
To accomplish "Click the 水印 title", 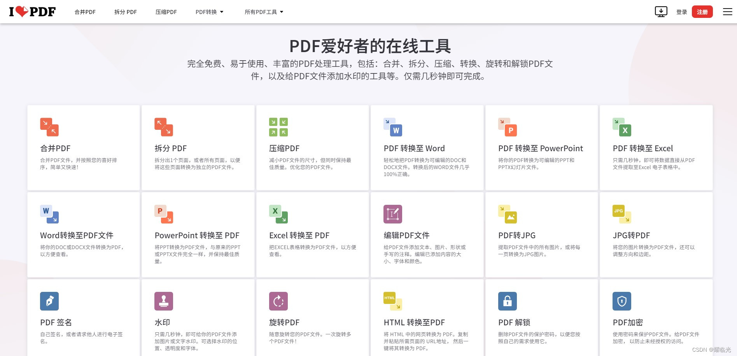I will click(162, 323).
